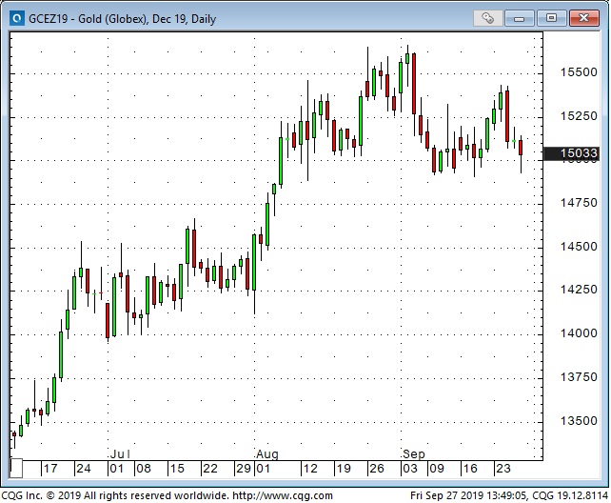Image resolution: width=611 pixels, height=503 pixels.
Task: Click the date label 19 on time axis
Action: [344, 469]
